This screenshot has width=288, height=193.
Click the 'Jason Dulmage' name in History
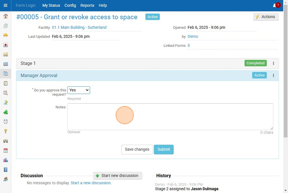[205, 189]
